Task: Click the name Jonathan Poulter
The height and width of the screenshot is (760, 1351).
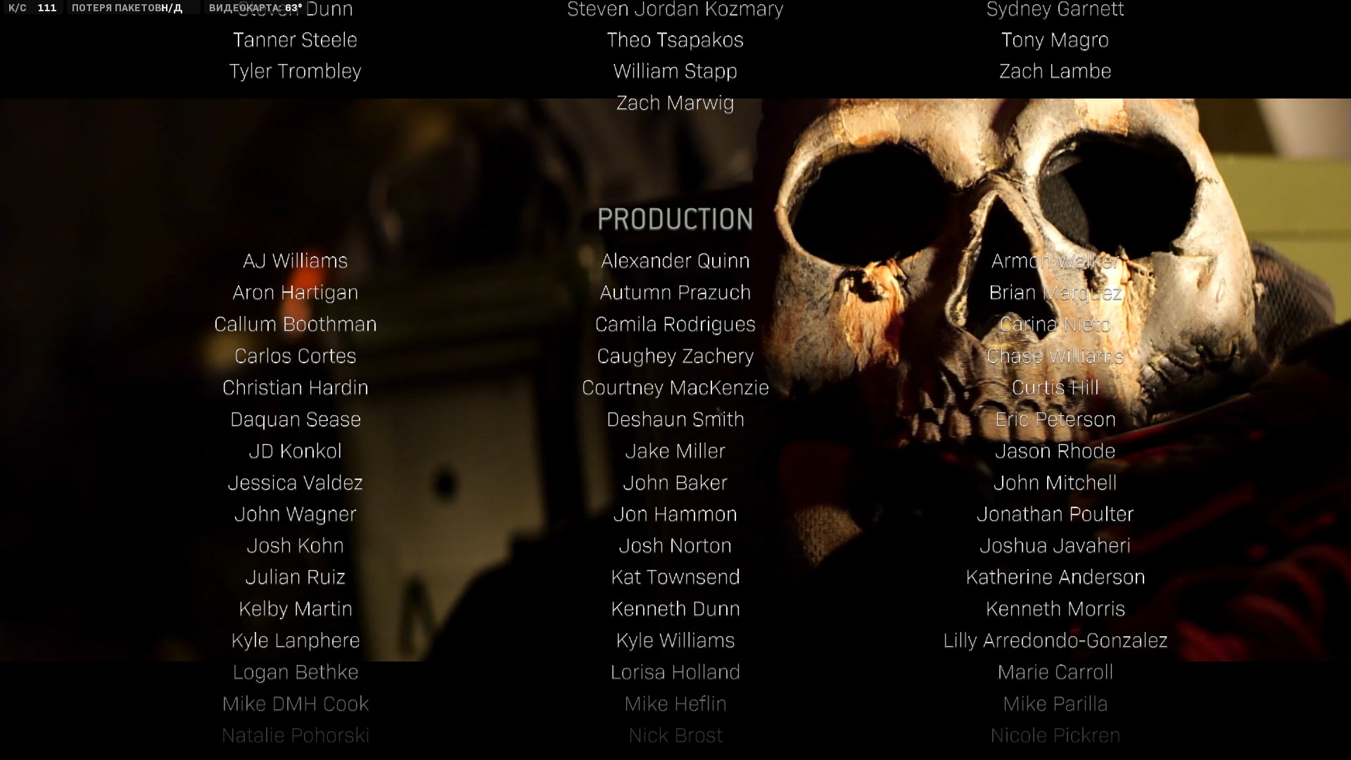Action: pyautogui.click(x=1055, y=514)
